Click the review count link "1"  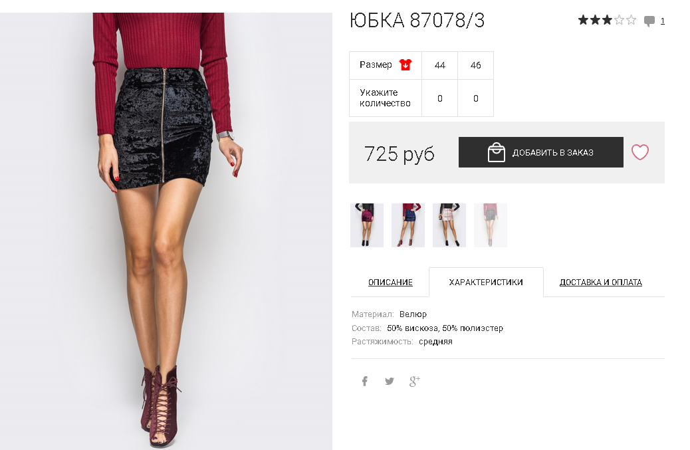(662, 21)
